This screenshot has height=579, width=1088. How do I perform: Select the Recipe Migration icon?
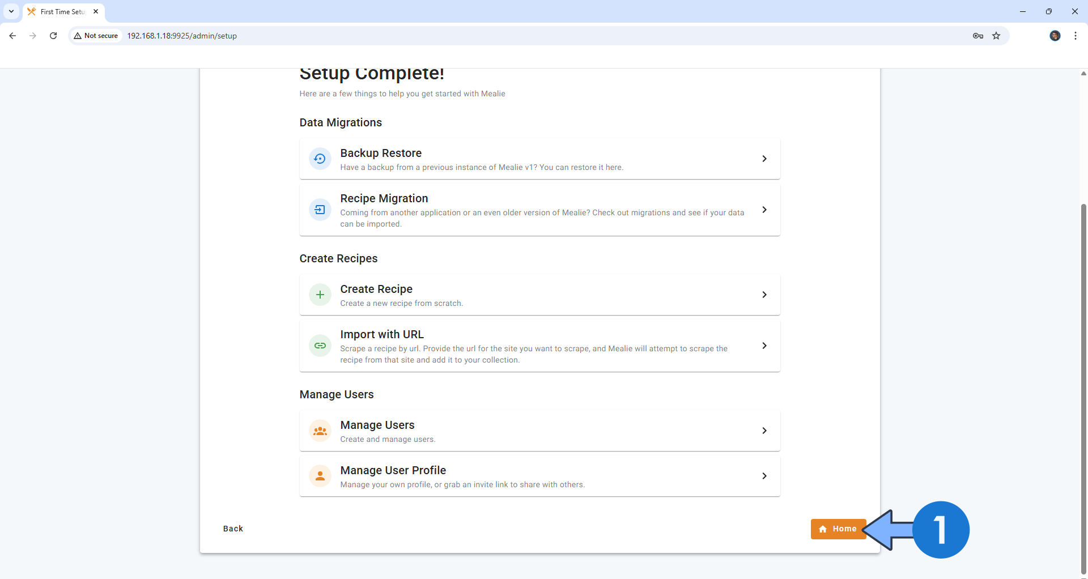320,209
